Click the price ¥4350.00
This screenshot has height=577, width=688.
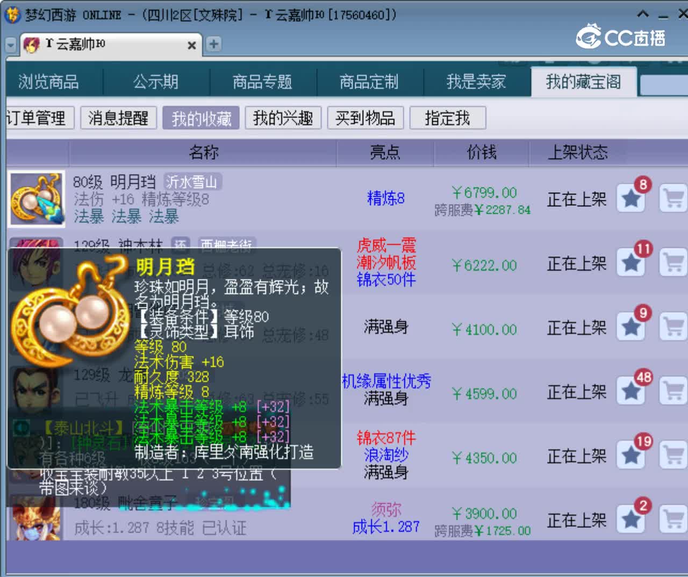point(484,458)
